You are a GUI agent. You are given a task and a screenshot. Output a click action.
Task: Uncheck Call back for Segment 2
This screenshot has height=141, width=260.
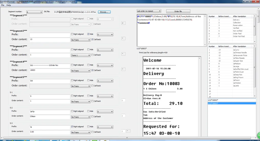(x=92, y=39)
